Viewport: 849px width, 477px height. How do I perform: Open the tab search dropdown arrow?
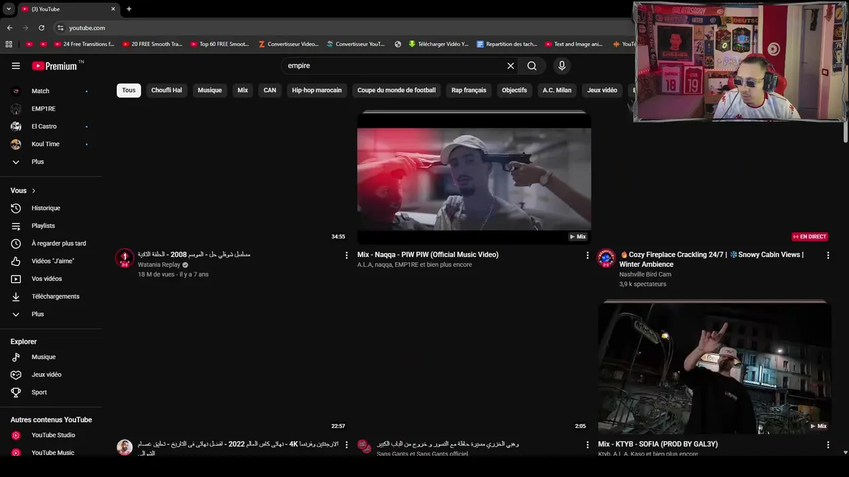(x=9, y=9)
